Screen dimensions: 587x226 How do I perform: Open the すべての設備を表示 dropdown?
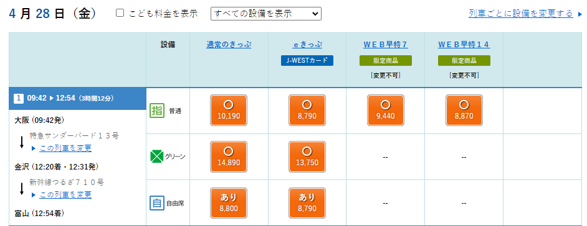[x=266, y=14]
